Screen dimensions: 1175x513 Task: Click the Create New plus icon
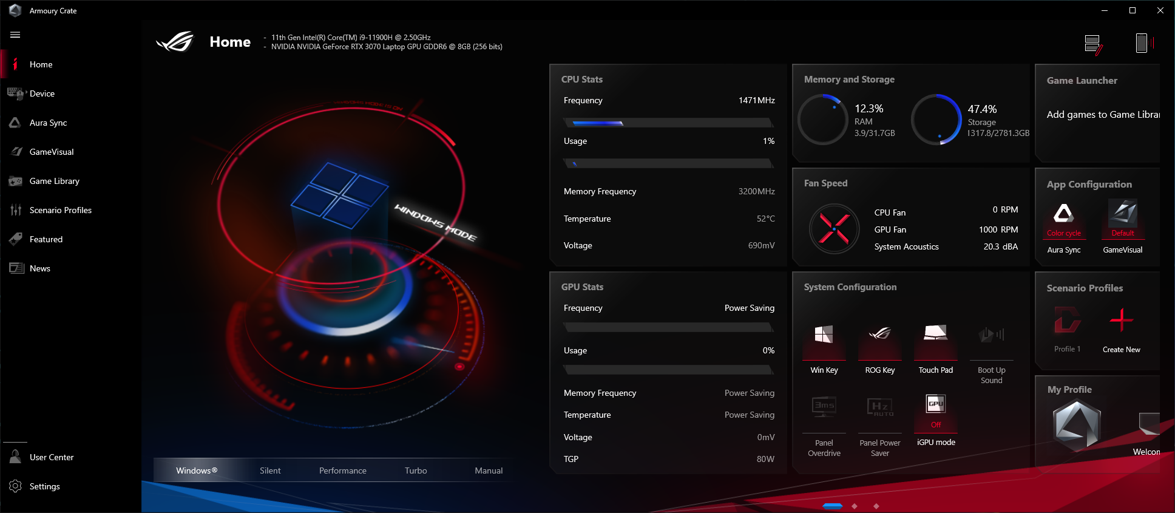pos(1121,320)
